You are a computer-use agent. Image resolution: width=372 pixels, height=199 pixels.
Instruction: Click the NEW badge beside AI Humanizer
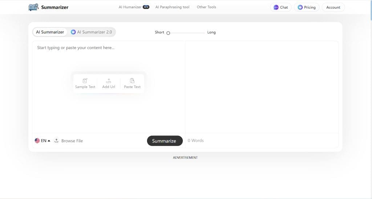(x=146, y=7)
